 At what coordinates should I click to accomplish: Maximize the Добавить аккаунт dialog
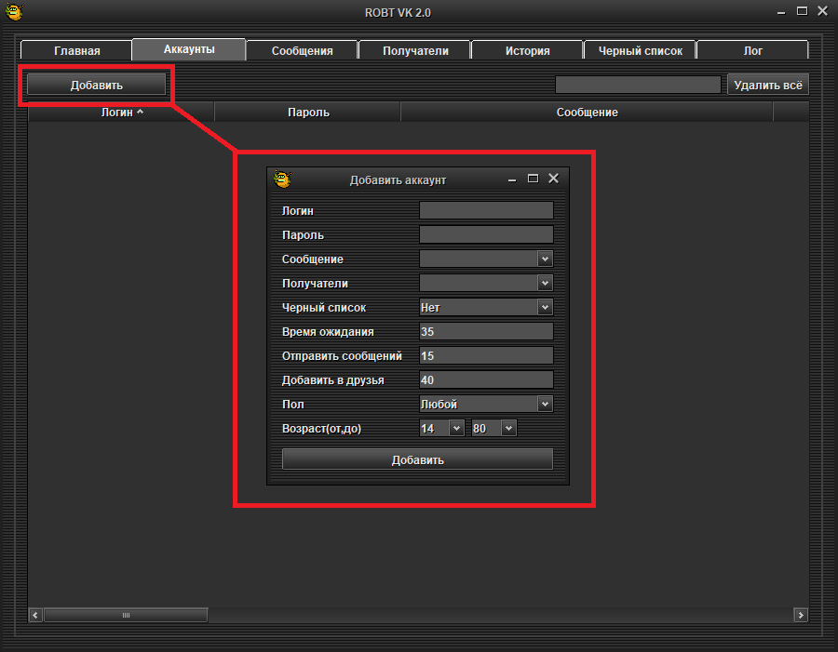coord(533,179)
